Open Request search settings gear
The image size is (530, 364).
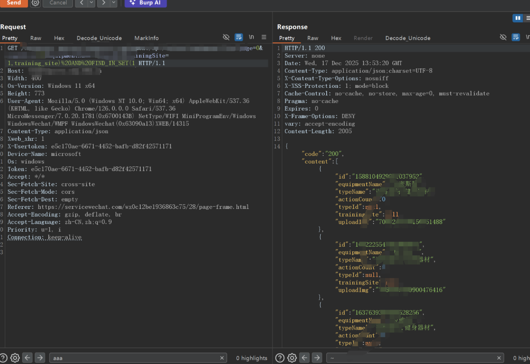coord(15,358)
